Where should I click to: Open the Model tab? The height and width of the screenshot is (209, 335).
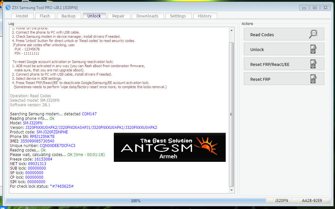[x=22, y=16]
